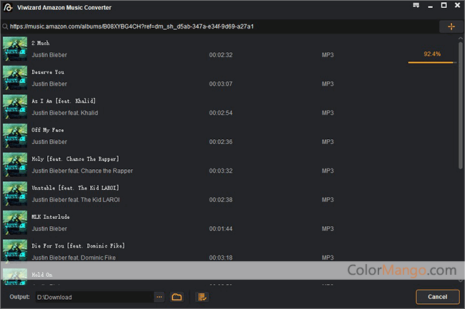Open the top-right application menu icon
465x309 pixels.
pos(416,6)
